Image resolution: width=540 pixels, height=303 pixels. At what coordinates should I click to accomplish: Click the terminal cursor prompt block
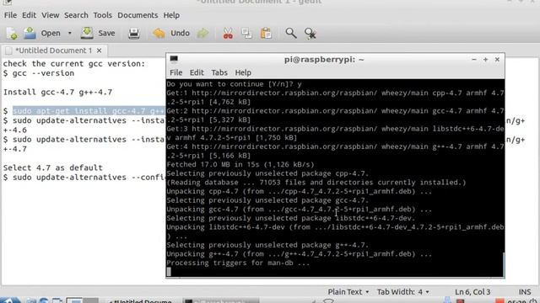169,272
